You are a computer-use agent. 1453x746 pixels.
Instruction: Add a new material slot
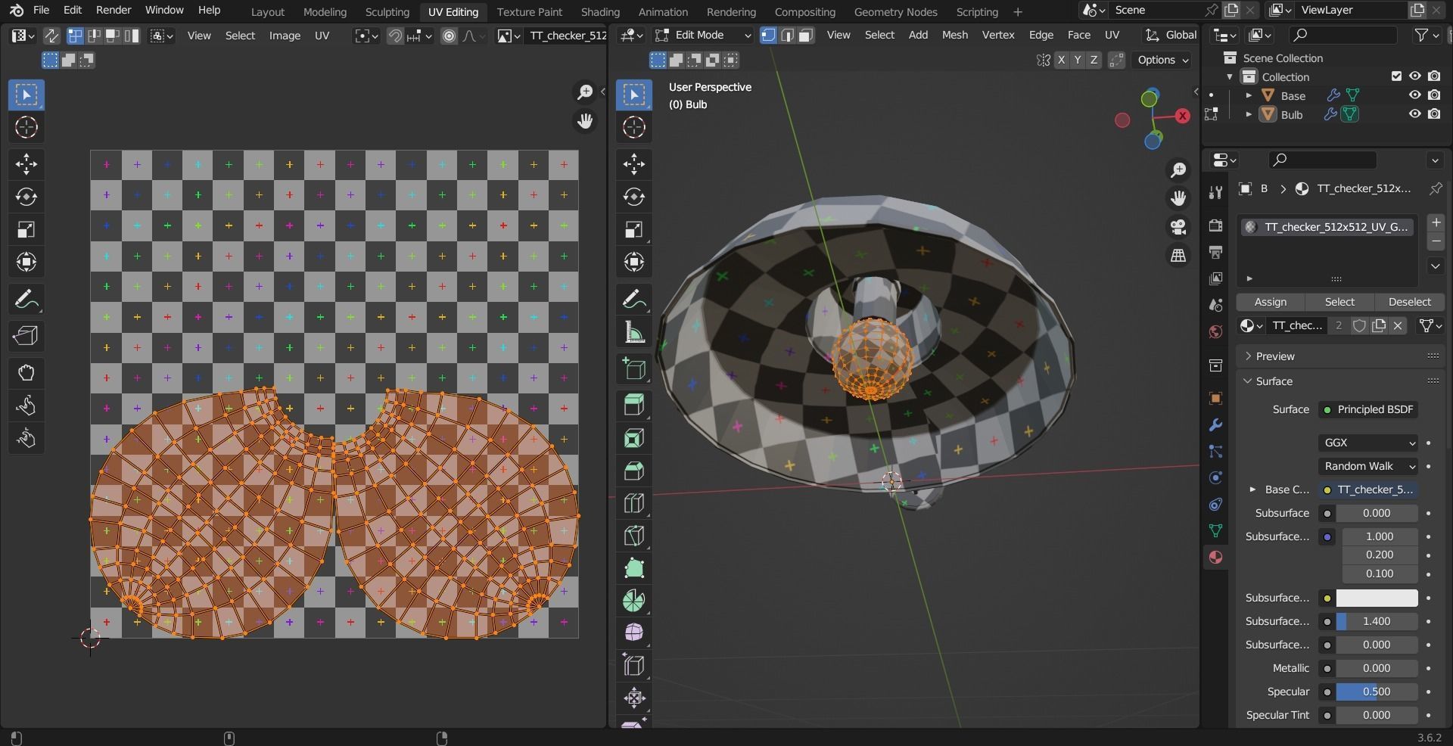(x=1436, y=222)
